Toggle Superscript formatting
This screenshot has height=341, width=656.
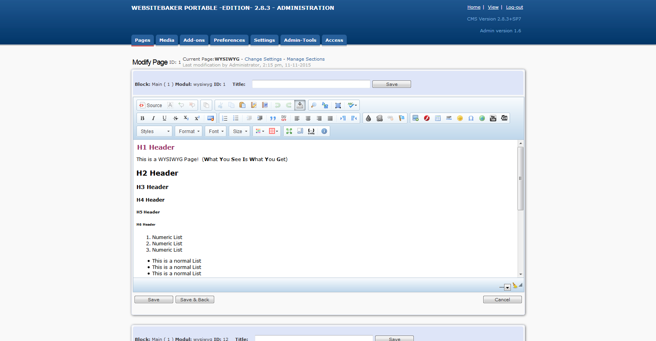(x=197, y=118)
